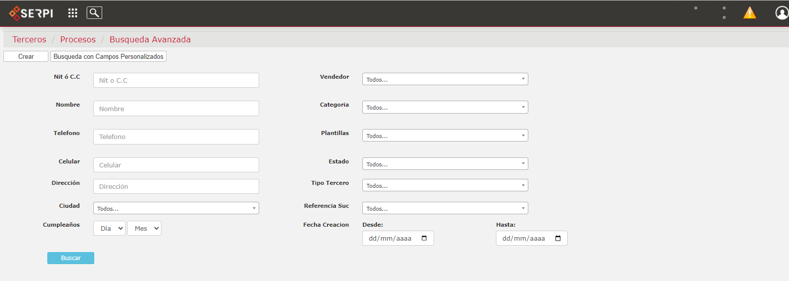Click the Cumpleaños label
The height and width of the screenshot is (281, 789).
click(61, 225)
